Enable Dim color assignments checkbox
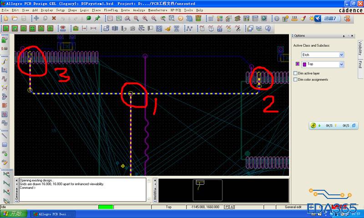364x218 pixels. 295,79
